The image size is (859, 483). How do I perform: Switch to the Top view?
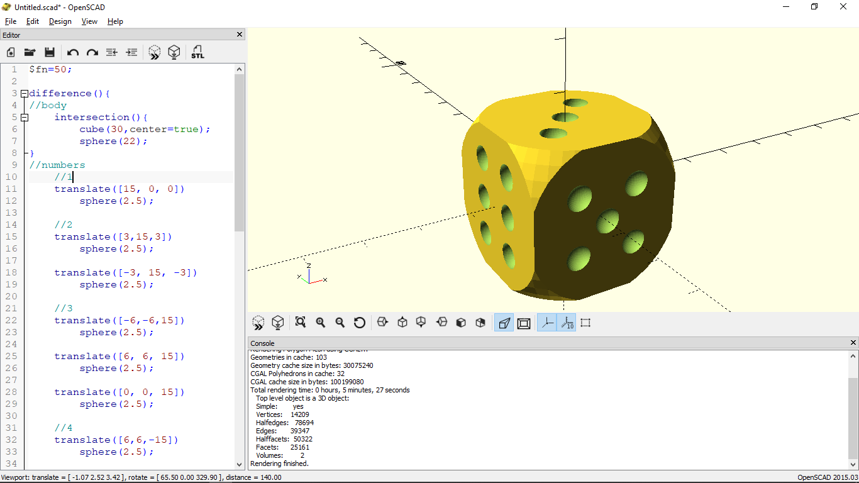pos(402,323)
